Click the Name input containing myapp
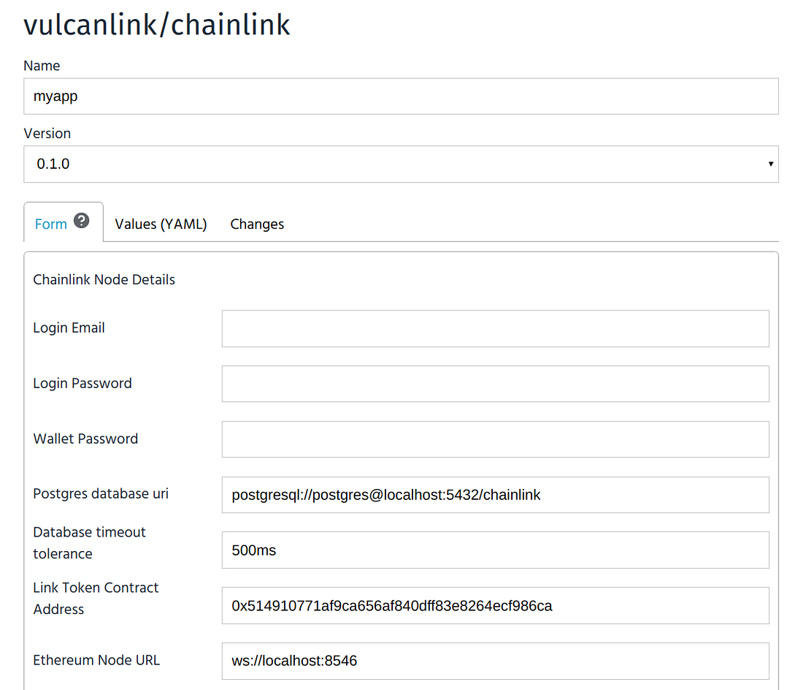Viewport: 806px width, 690px height. [401, 96]
